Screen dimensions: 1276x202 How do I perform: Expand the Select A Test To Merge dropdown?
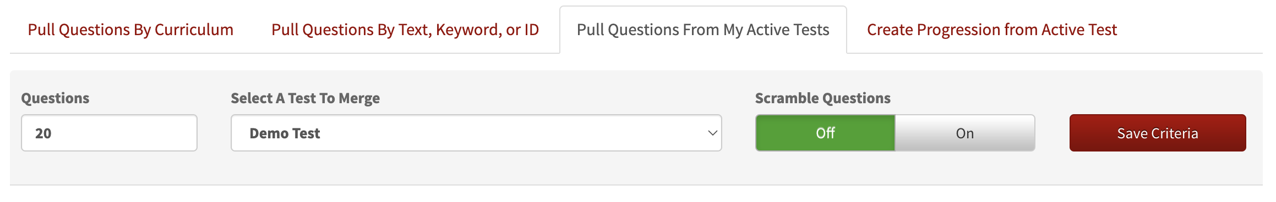(x=476, y=133)
